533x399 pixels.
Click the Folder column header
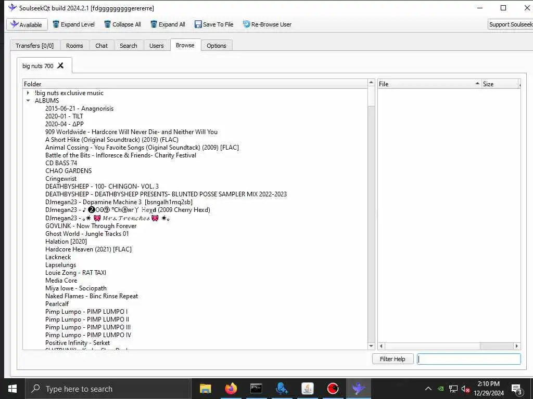195,84
